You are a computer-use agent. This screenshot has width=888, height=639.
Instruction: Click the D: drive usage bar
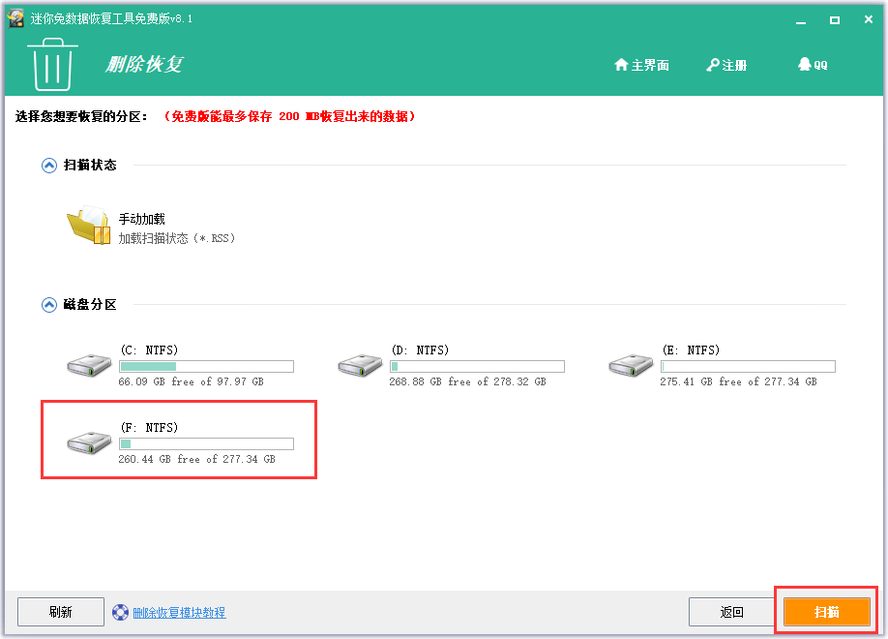478,366
